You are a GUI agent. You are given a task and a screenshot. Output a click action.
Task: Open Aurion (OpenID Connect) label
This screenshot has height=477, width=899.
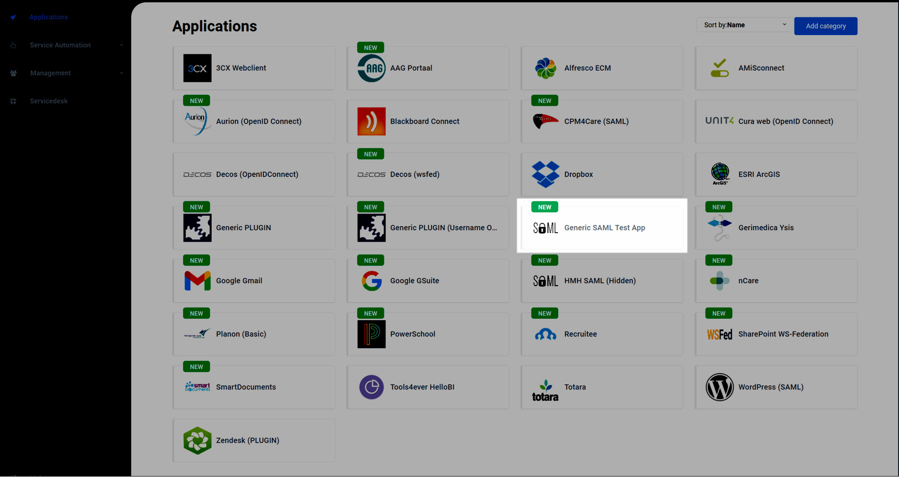pos(258,121)
